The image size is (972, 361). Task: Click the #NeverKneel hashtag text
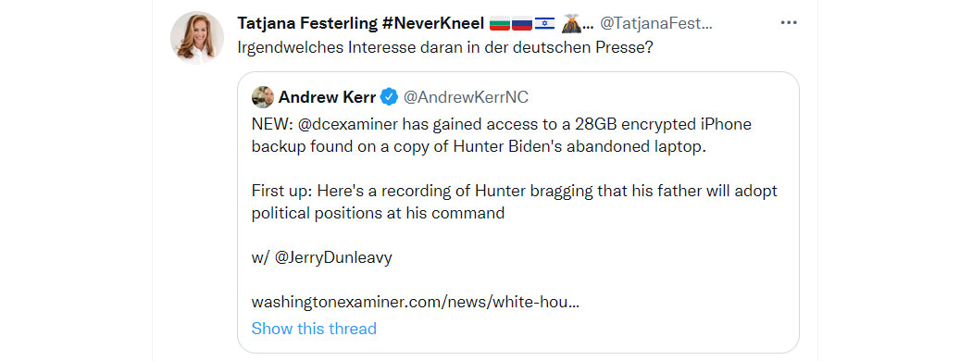click(x=432, y=23)
